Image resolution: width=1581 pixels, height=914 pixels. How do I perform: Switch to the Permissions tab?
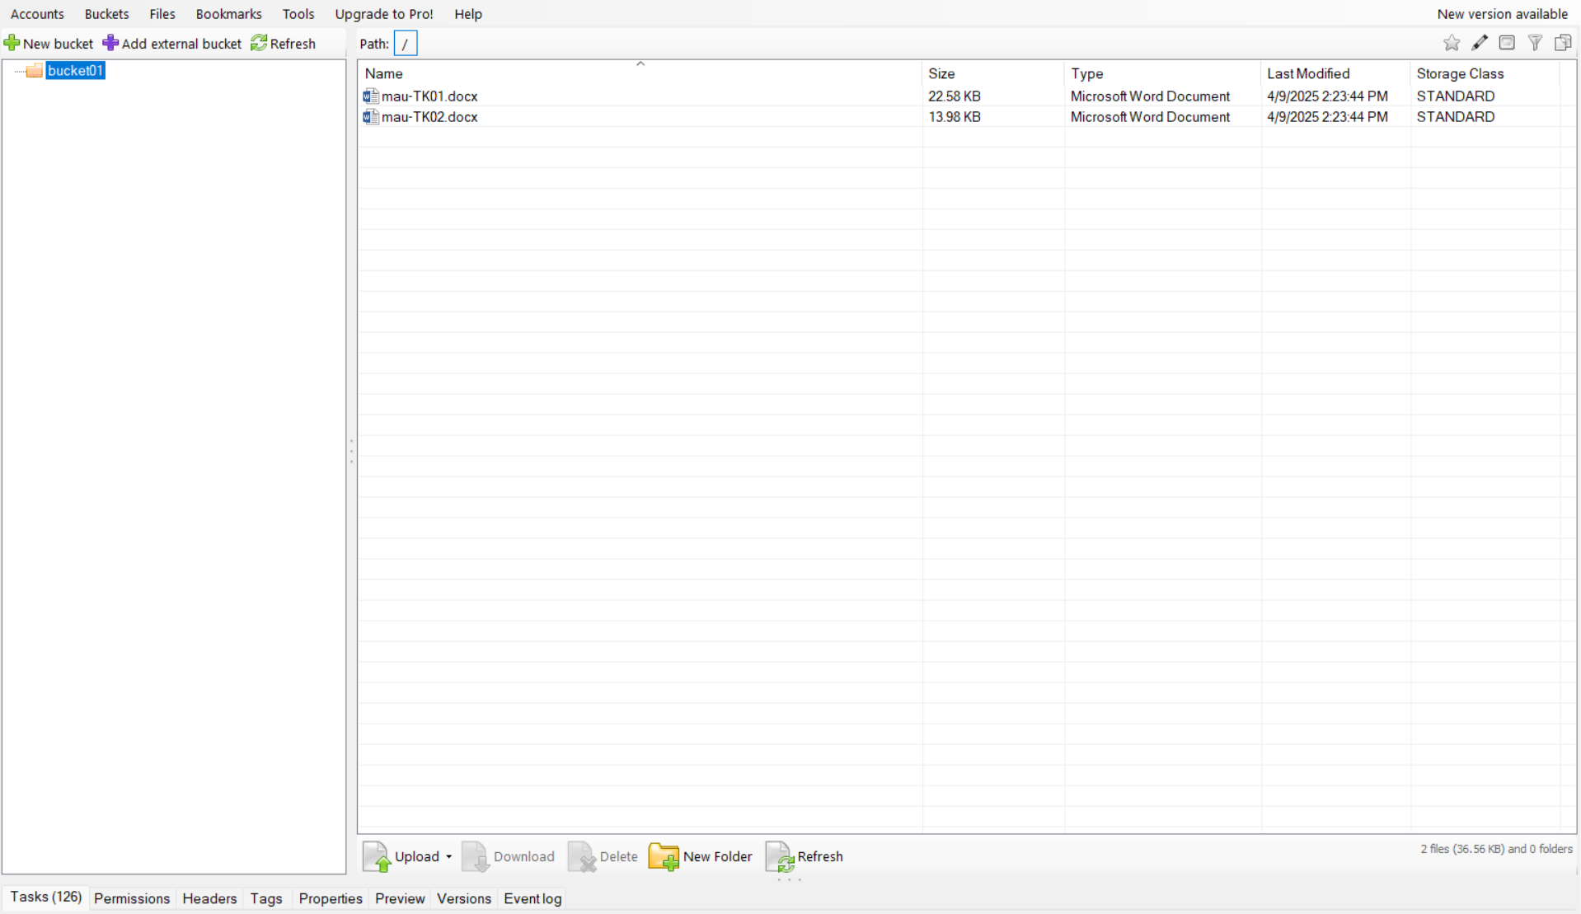pyautogui.click(x=132, y=898)
